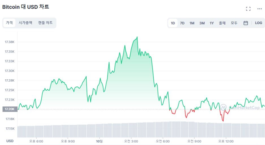This screenshot has width=265, height=145.
Task: Choose the 1Y time range
Action: (x=212, y=23)
